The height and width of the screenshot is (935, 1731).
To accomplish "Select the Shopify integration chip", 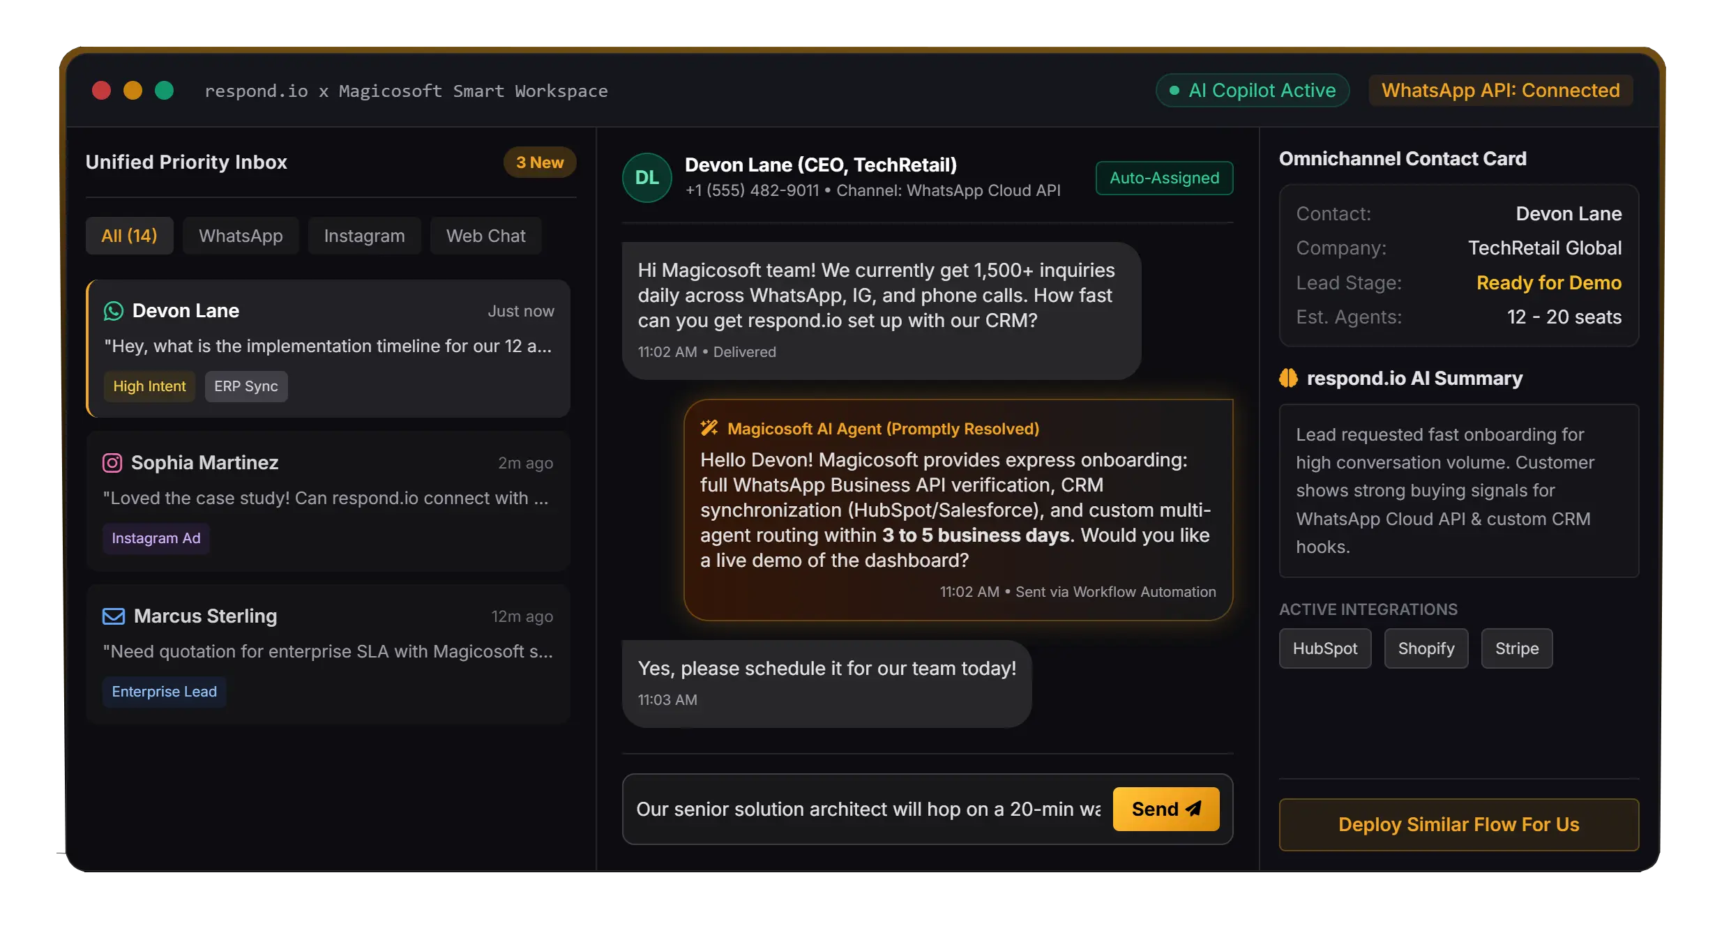I will (x=1426, y=648).
